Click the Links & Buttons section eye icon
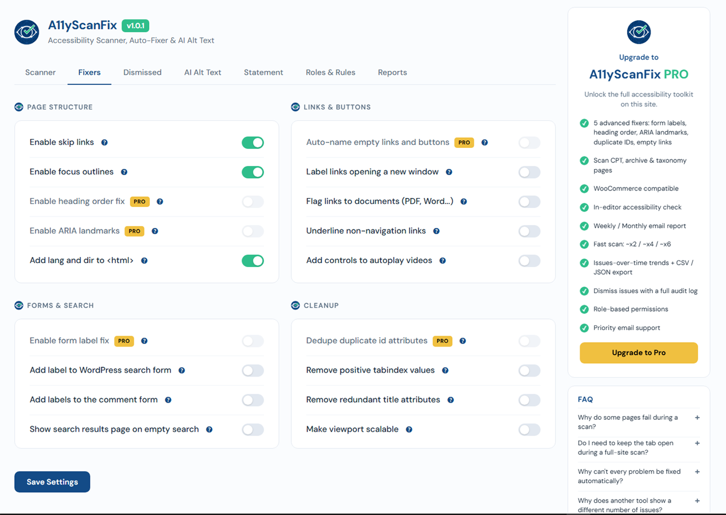This screenshot has height=515, width=726. coord(295,107)
